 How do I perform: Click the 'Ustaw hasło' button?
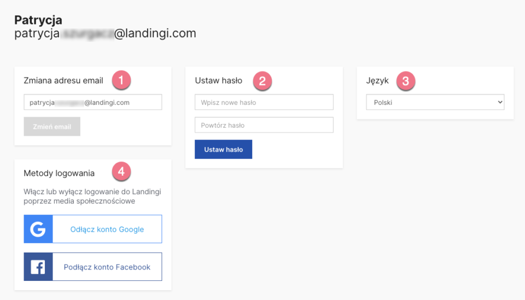223,149
